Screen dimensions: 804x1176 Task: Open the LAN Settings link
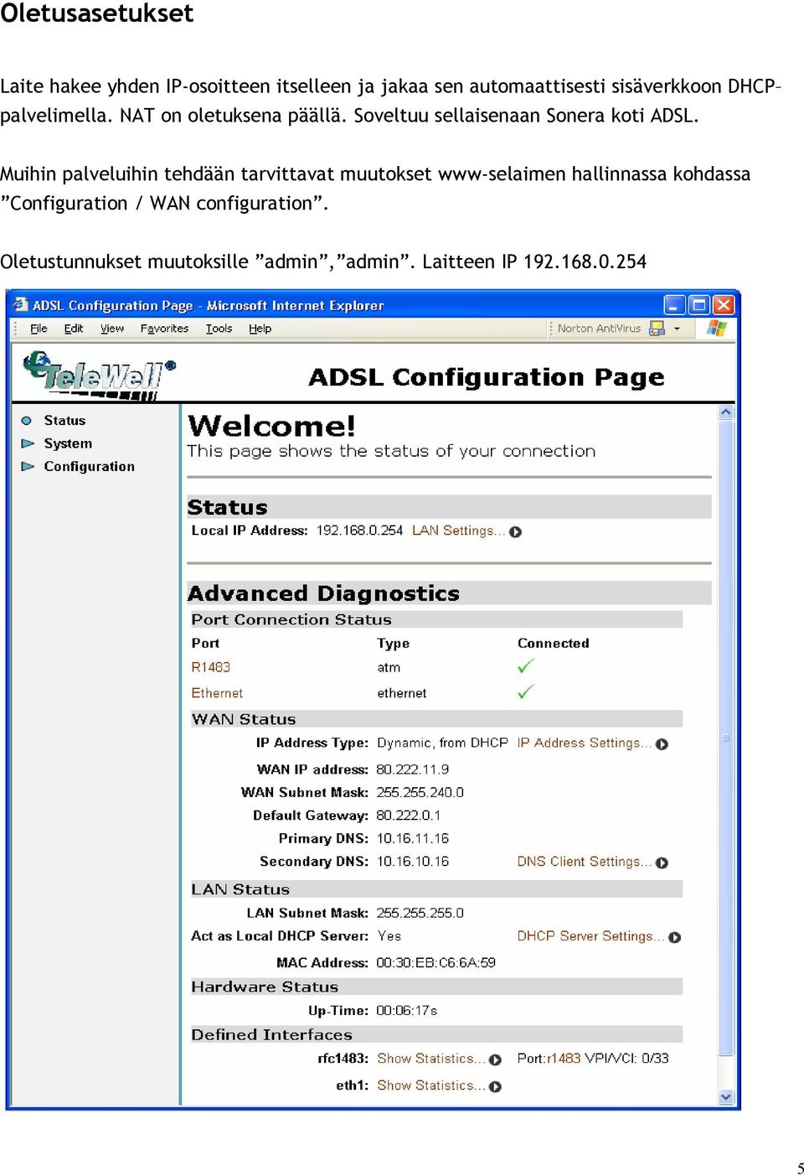[x=458, y=531]
